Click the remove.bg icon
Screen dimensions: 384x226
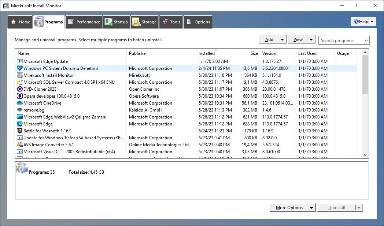pos(19,110)
